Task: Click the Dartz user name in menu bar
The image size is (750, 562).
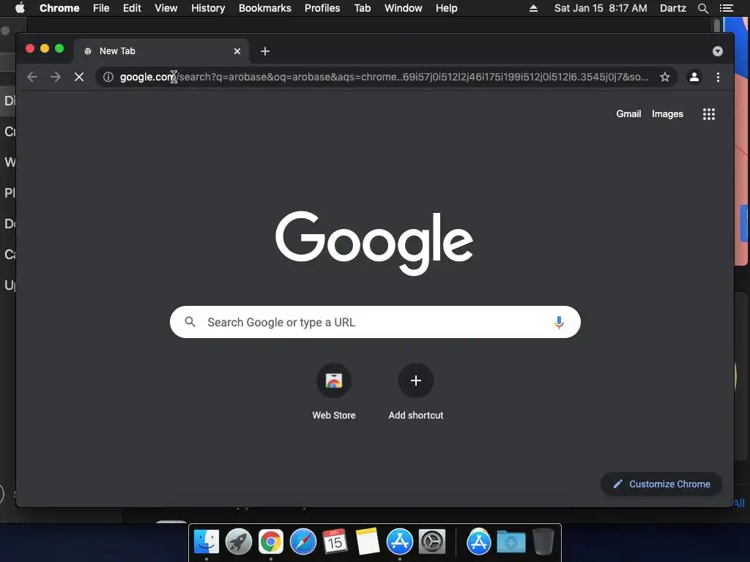Action: [673, 8]
